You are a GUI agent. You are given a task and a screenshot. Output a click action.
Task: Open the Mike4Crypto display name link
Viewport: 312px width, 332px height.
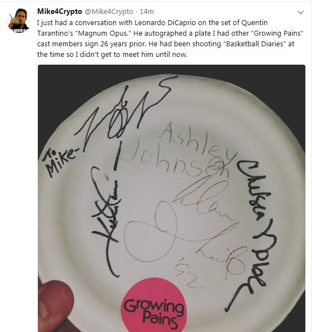pos(60,11)
